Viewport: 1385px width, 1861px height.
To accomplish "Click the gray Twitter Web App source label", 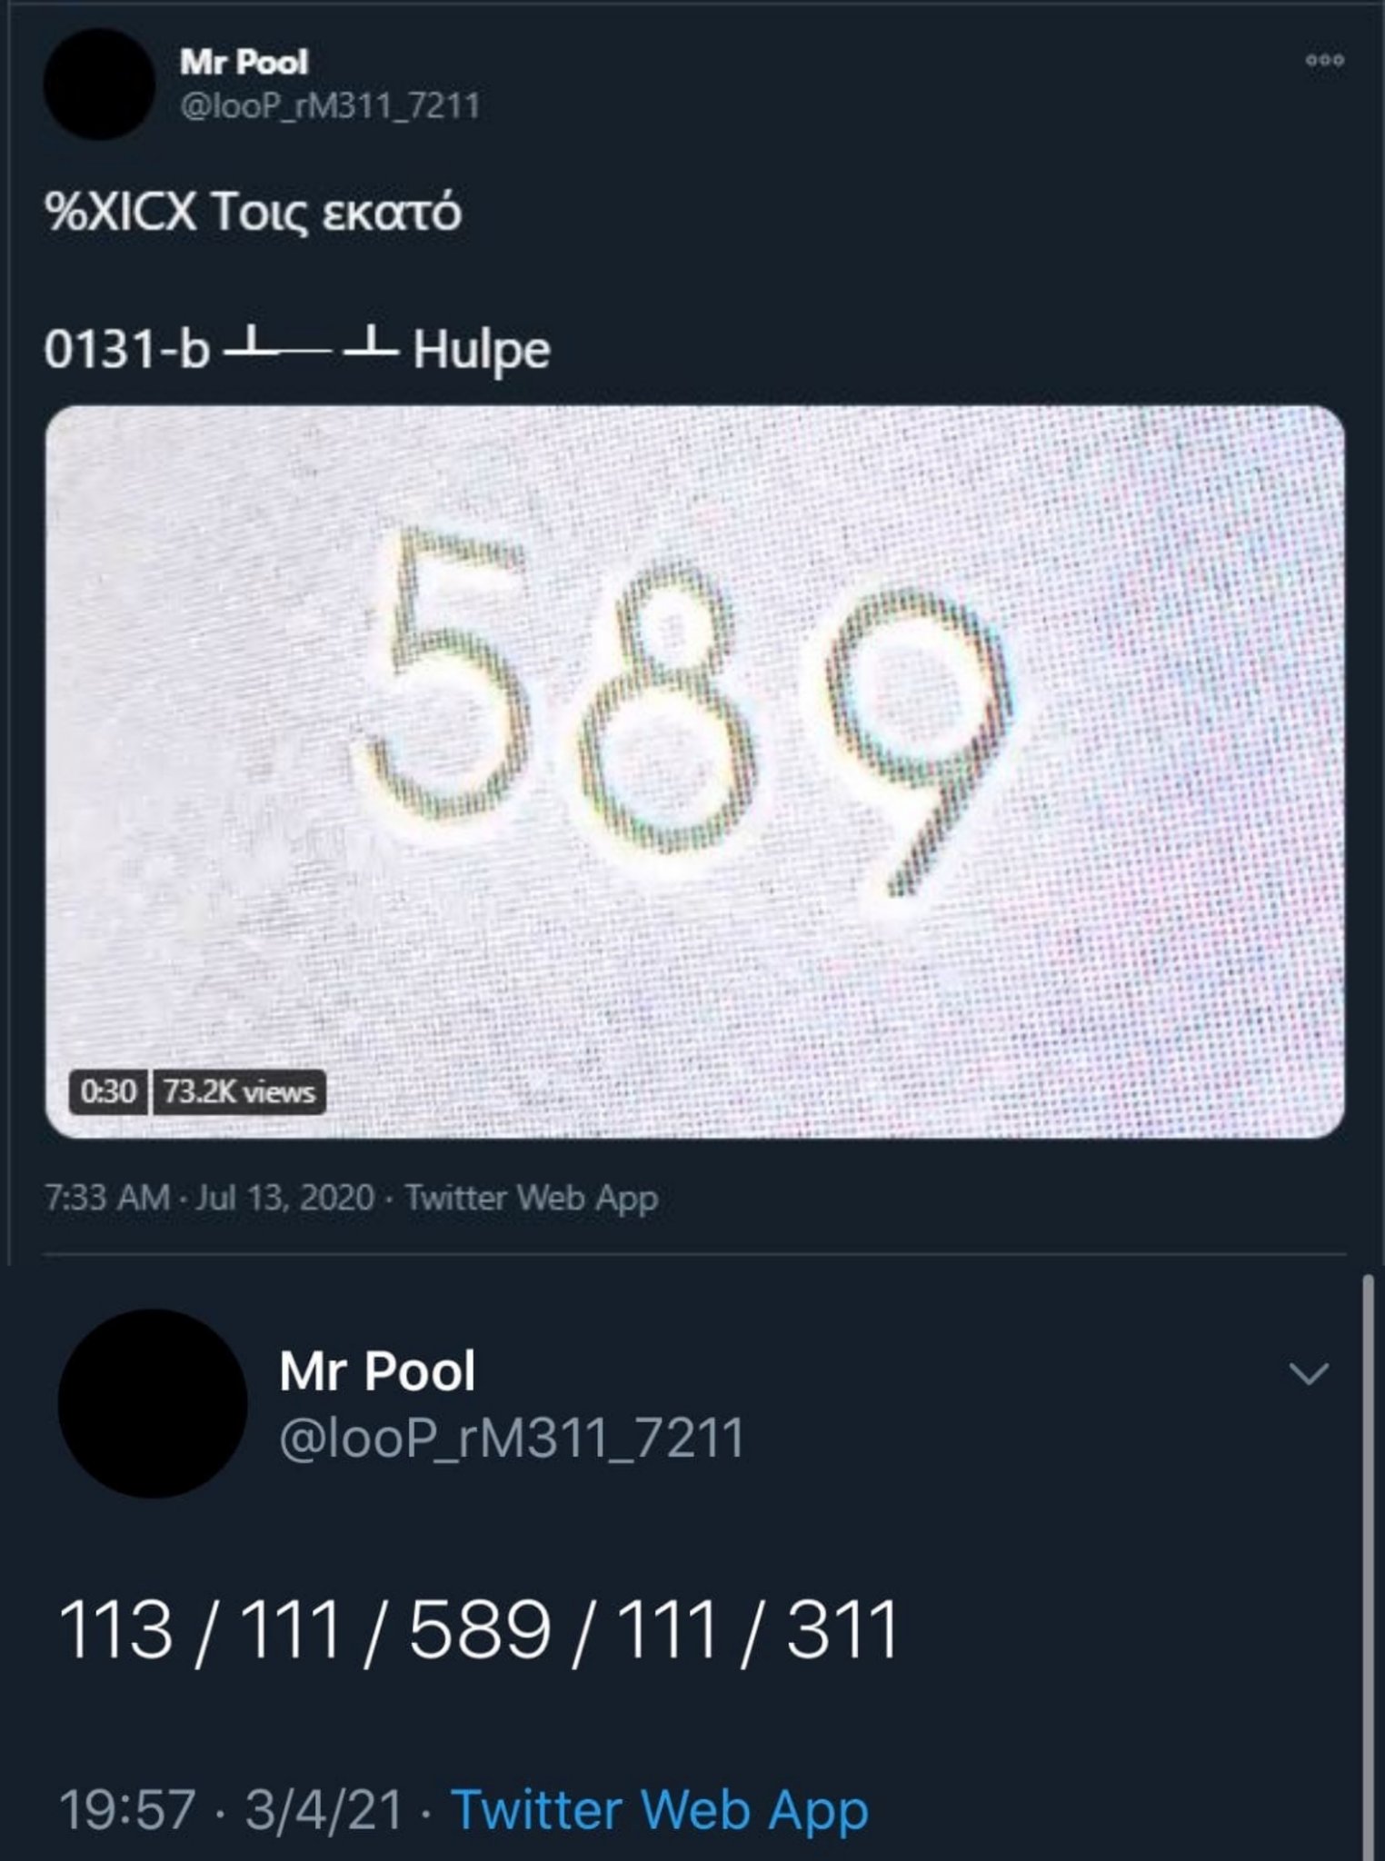I will pos(532,1198).
